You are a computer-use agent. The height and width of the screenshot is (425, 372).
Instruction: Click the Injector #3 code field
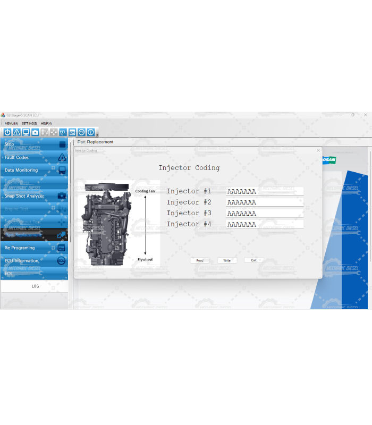coord(264,214)
